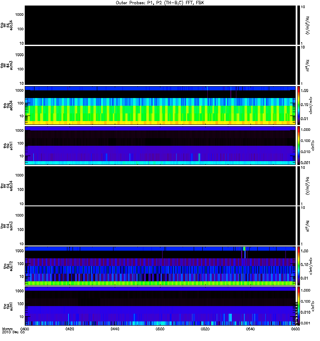This screenshot has height=341, width=320.
Task: Select the 0540 time axis label
Action: click(x=250, y=329)
